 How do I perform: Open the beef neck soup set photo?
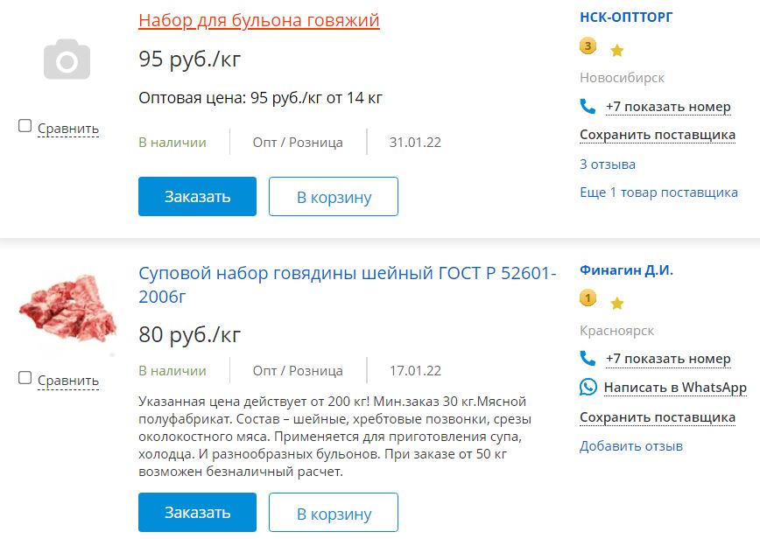68,309
